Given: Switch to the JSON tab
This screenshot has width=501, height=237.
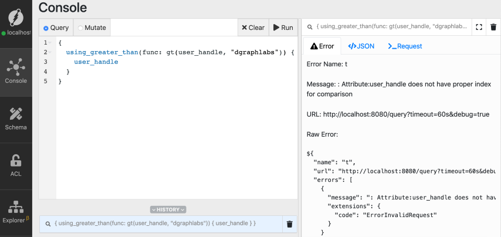Looking at the screenshot, I should pos(361,46).
